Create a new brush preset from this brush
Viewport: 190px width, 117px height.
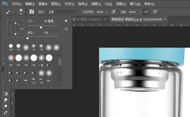(x=66, y=29)
